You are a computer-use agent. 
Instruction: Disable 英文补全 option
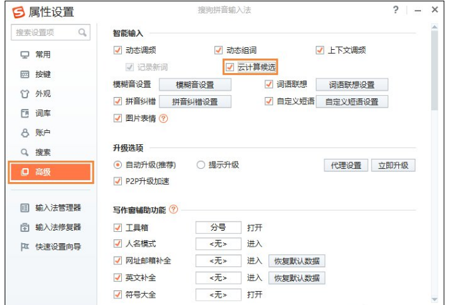tap(117, 278)
